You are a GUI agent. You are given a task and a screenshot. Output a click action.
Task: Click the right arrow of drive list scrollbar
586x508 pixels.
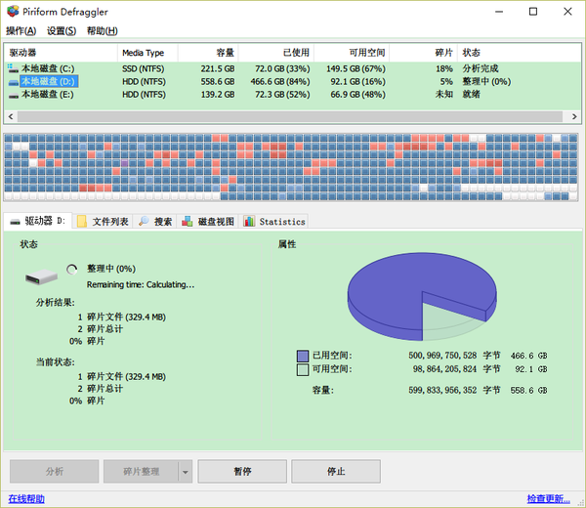[574, 116]
